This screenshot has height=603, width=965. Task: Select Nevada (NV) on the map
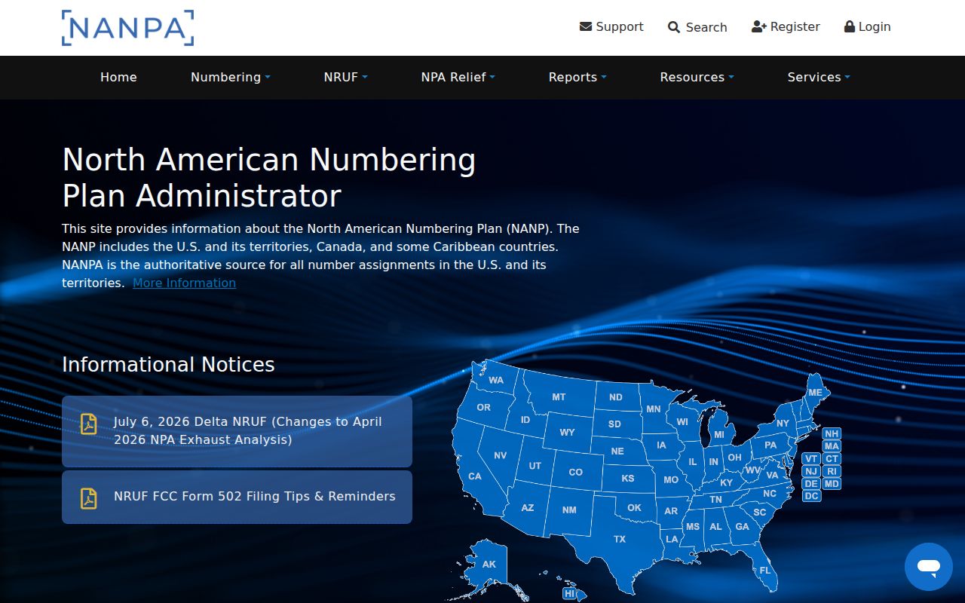pyautogui.click(x=501, y=455)
